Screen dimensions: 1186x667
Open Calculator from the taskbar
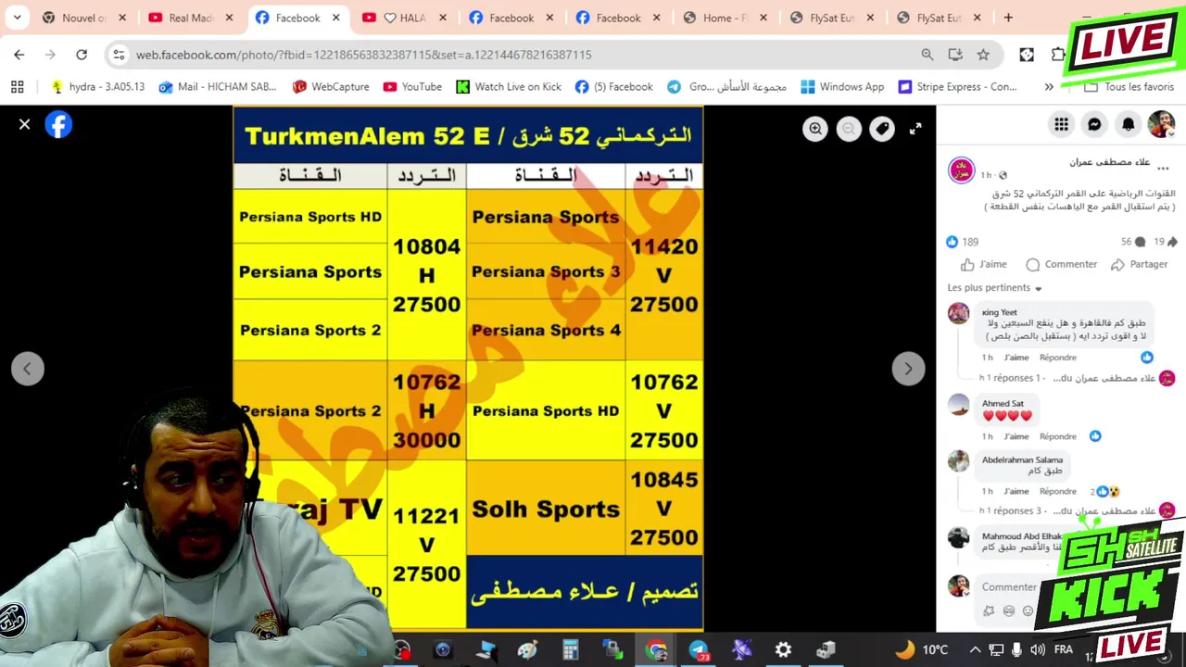pyautogui.click(x=570, y=650)
